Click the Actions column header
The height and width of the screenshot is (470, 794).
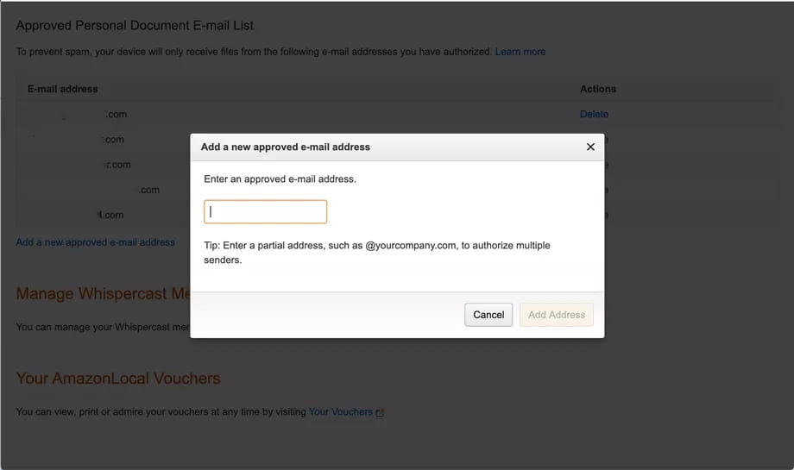[x=598, y=89]
